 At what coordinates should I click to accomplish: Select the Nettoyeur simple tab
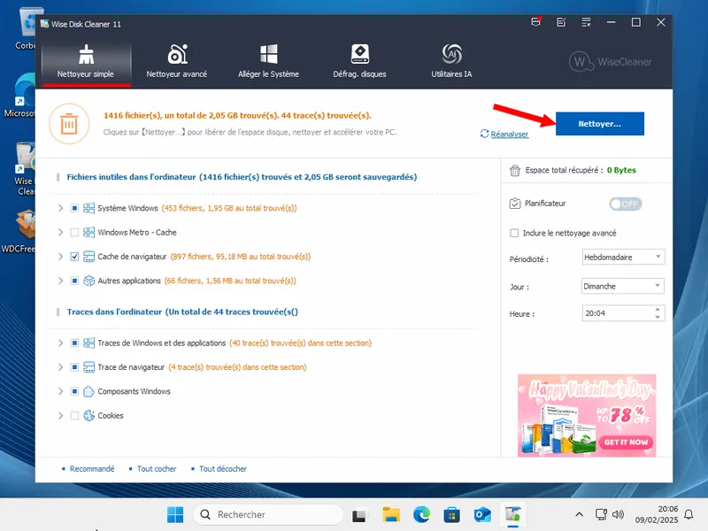point(86,62)
